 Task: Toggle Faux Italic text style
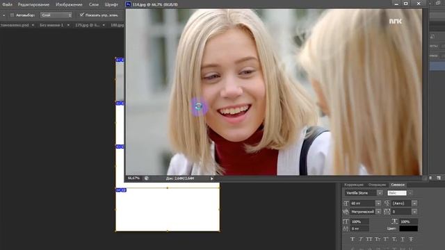[361, 239]
